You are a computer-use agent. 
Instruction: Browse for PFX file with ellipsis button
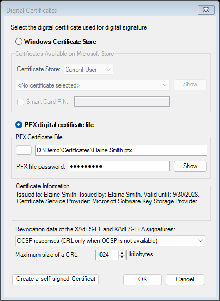tap(24, 150)
